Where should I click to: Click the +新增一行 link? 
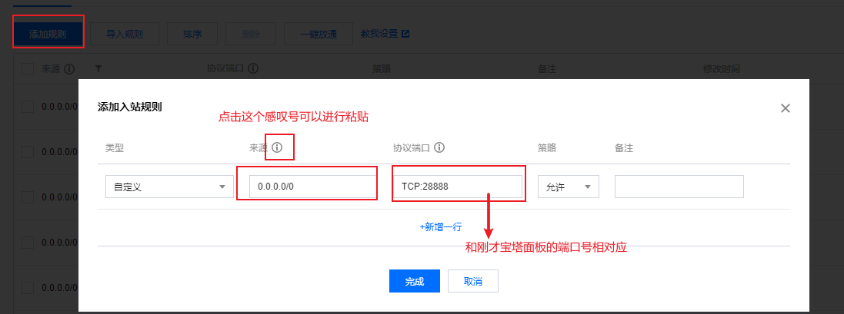pos(441,227)
